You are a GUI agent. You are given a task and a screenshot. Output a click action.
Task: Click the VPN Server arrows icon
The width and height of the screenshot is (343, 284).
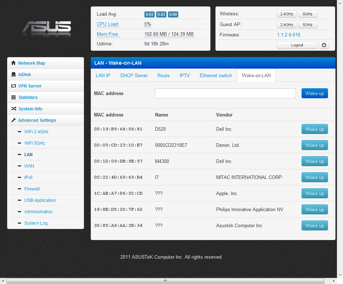14,86
